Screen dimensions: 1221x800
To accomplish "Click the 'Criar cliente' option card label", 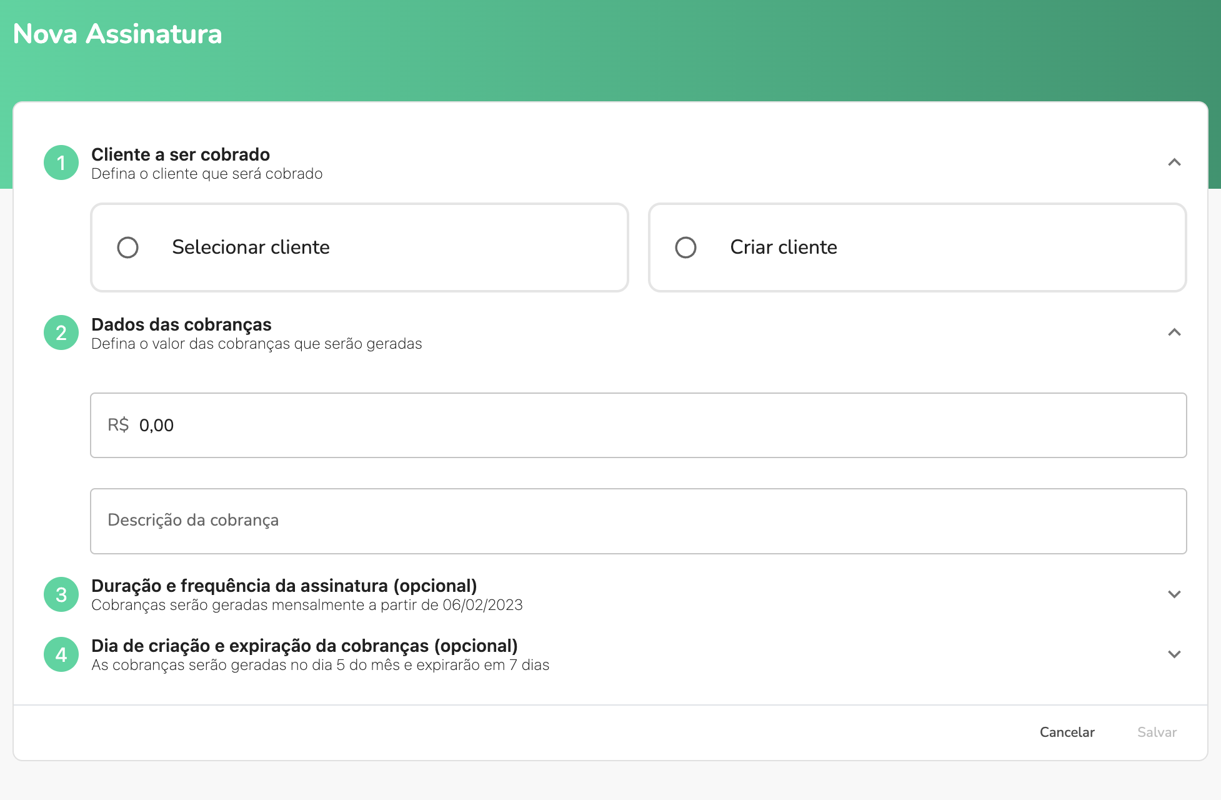I will pyautogui.click(x=783, y=247).
